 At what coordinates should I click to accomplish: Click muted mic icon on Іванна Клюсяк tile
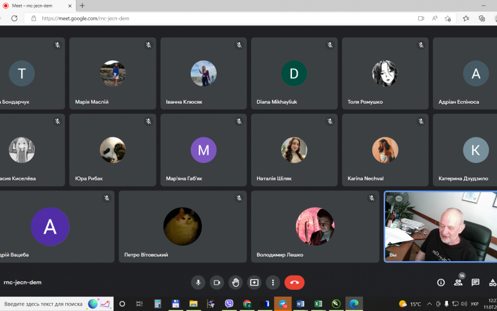239,45
